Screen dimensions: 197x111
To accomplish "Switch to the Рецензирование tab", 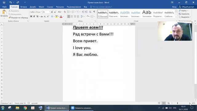I will pyautogui.click(x=74, y=7).
